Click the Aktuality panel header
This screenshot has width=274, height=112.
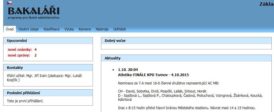tap(186, 58)
